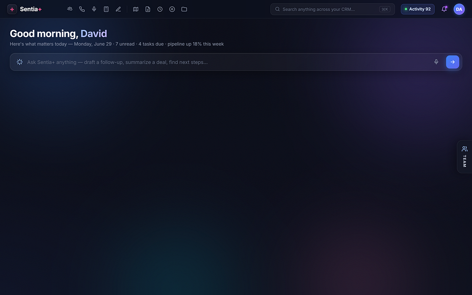The width and height of the screenshot is (472, 295).
Task: Open the notifications bell
Action: click(444, 9)
